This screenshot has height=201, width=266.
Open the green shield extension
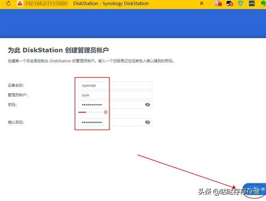click(241, 3)
